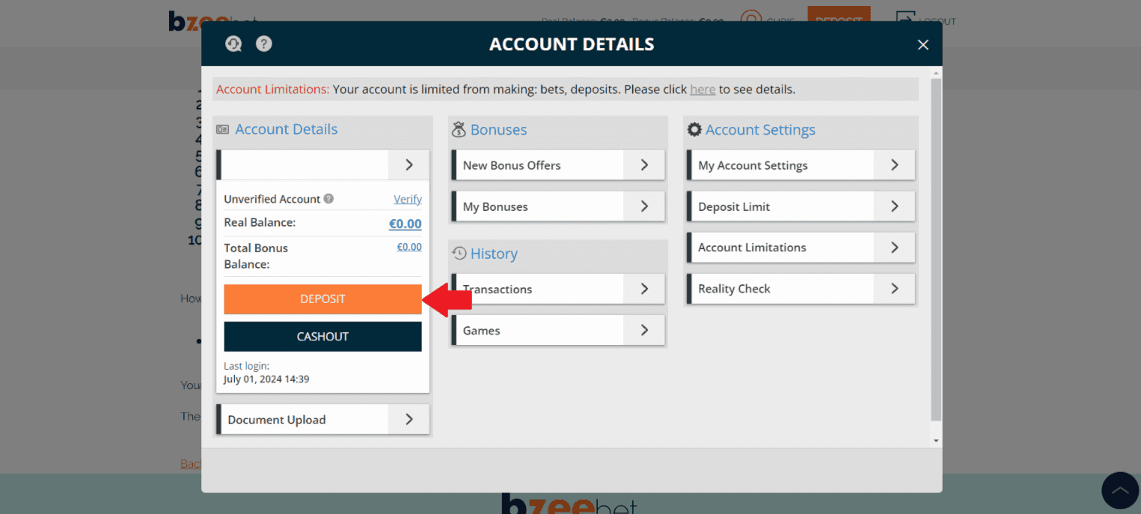Click the Bonuses money bag icon
Screen dimensions: 1141x514
459,130
